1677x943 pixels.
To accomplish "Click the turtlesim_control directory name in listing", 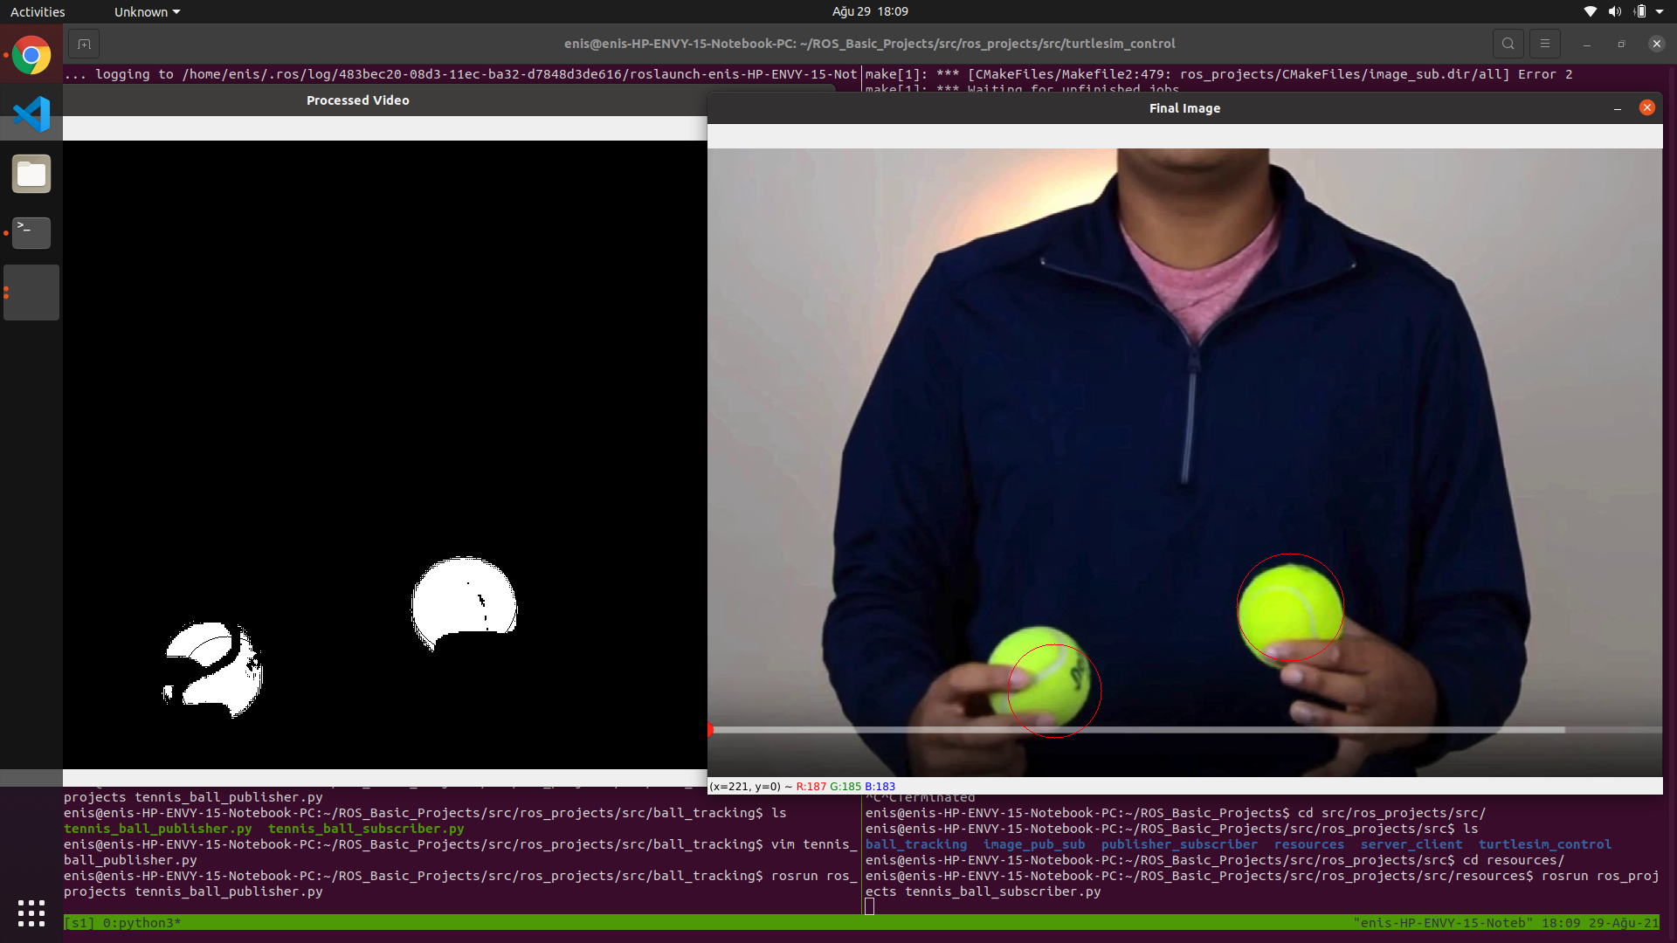I will pyautogui.click(x=1545, y=844).
